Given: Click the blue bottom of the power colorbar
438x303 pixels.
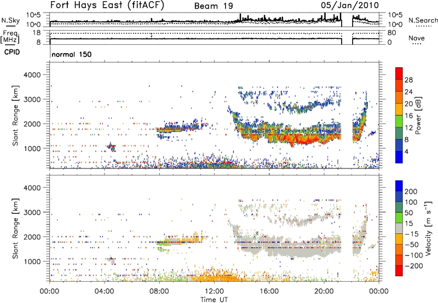Looking at the screenshot, I should point(399,157).
